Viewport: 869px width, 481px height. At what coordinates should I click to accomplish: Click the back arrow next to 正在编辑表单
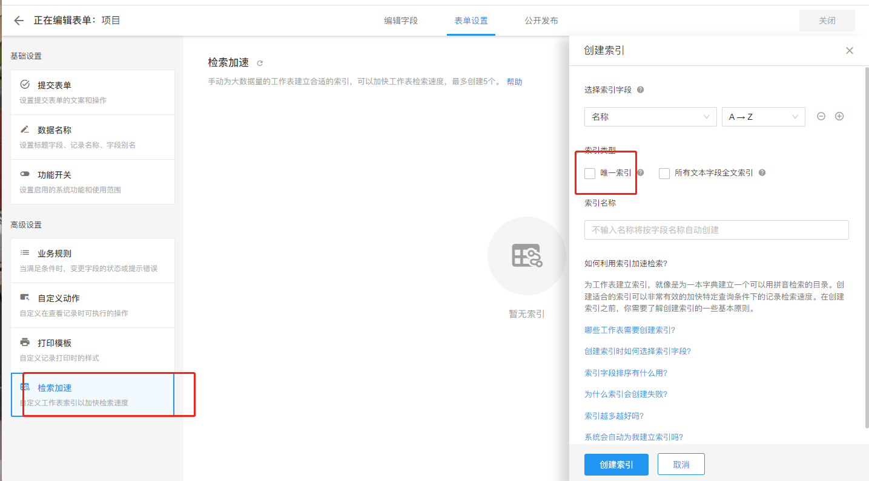click(19, 21)
